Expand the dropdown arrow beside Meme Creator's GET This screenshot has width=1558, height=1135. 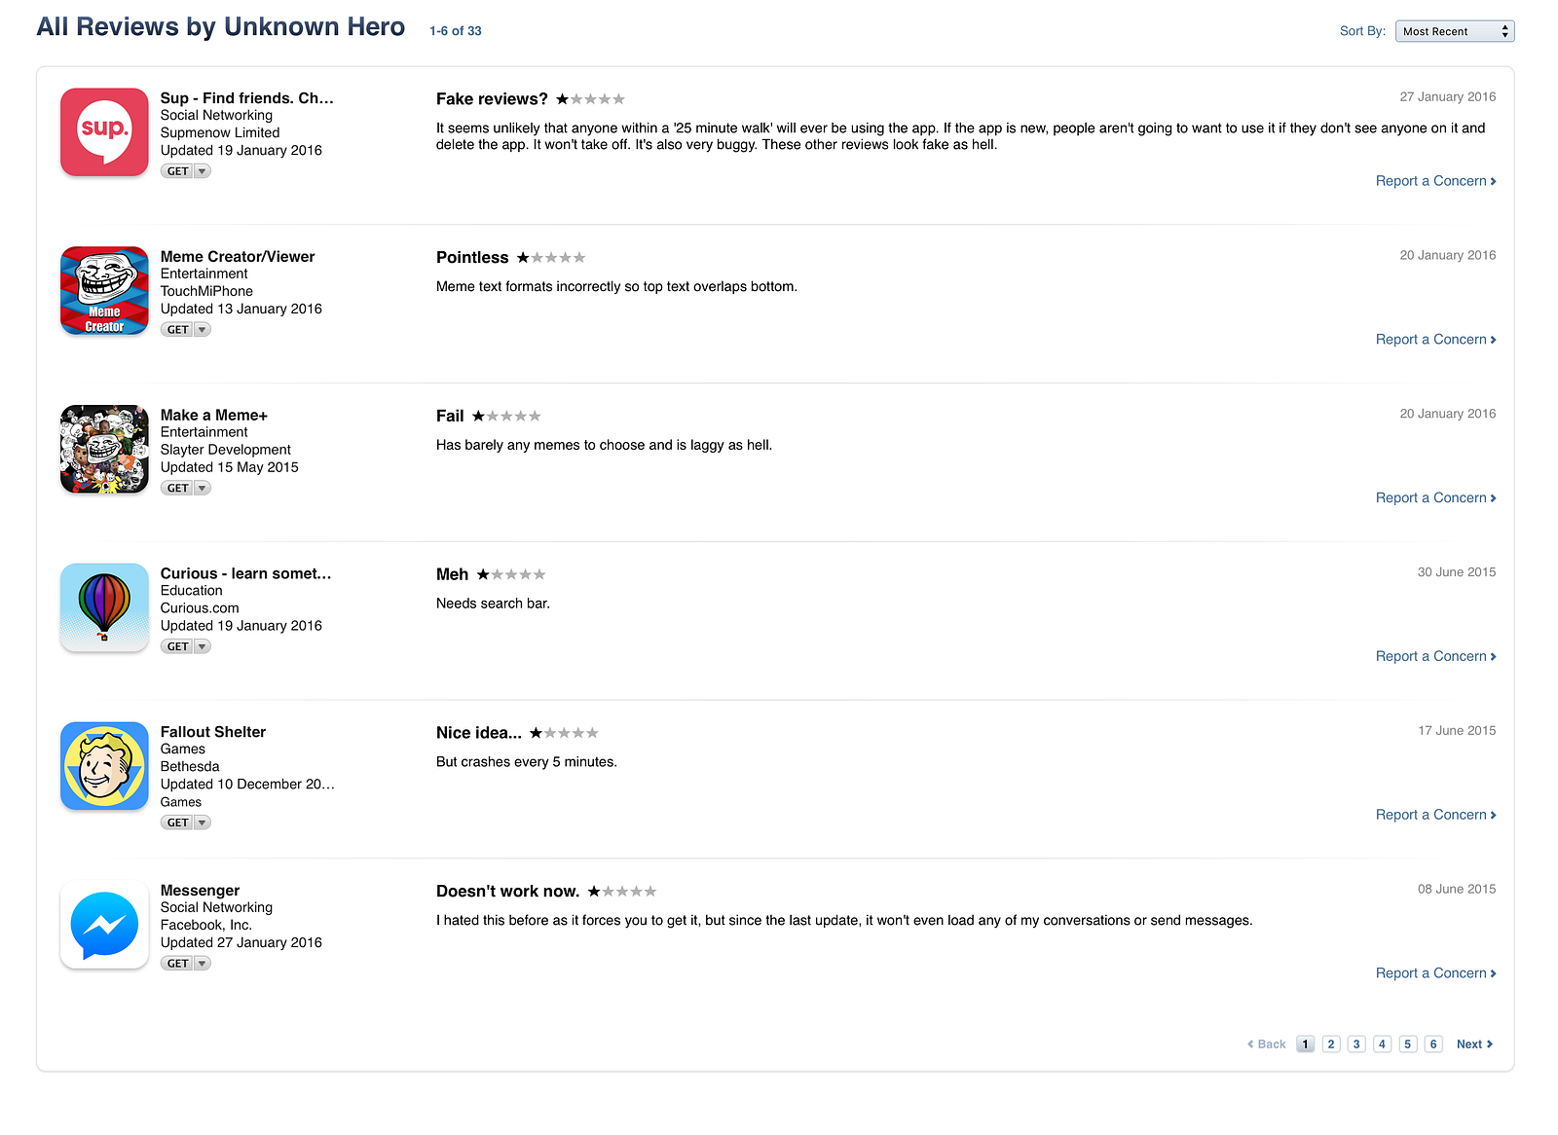coord(203,330)
